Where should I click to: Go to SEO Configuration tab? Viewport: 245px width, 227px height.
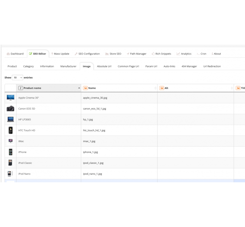point(87,54)
